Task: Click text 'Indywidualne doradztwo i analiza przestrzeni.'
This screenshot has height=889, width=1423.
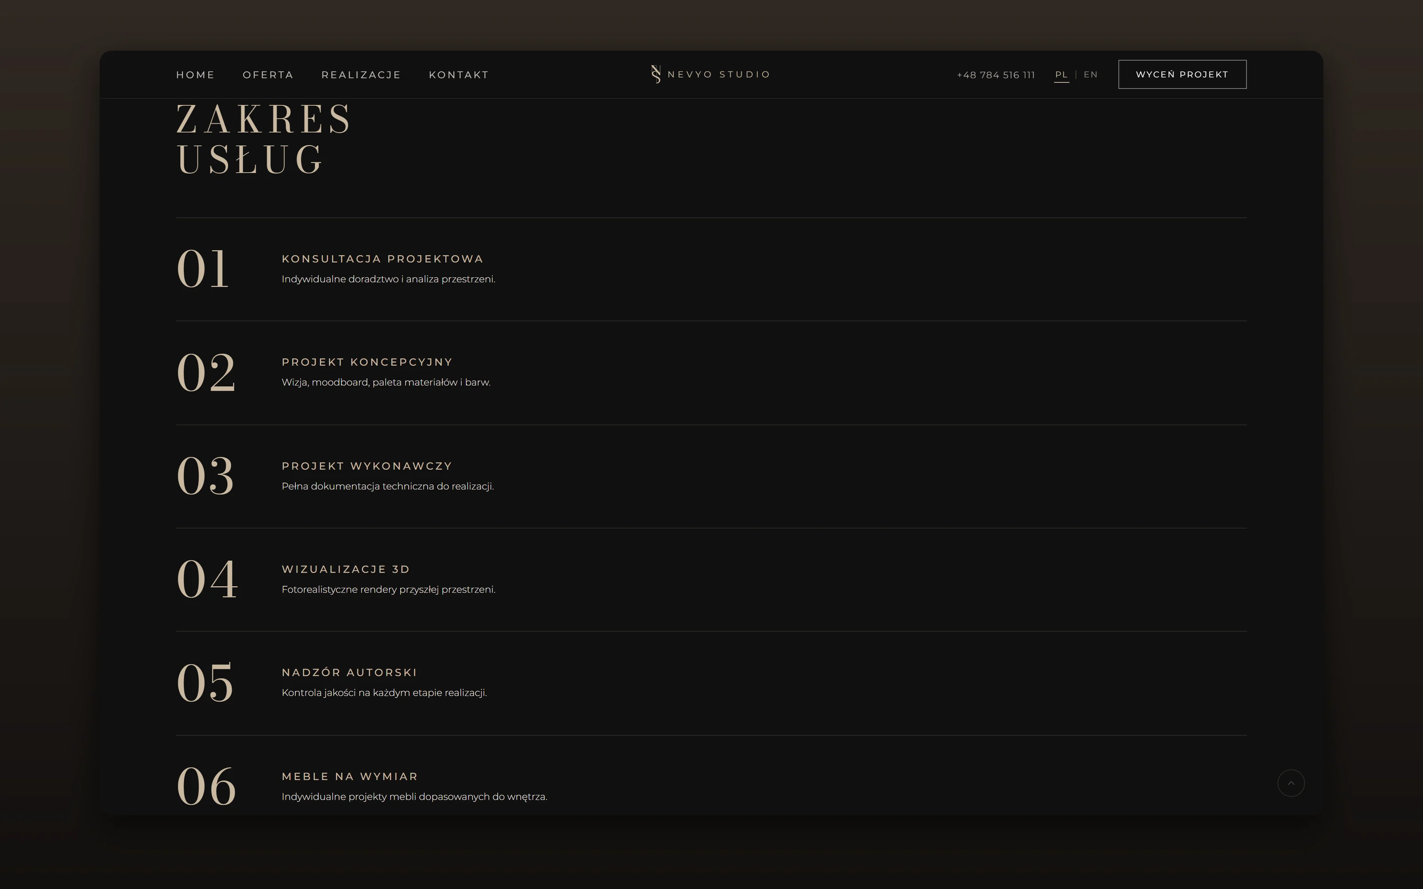Action: click(389, 279)
